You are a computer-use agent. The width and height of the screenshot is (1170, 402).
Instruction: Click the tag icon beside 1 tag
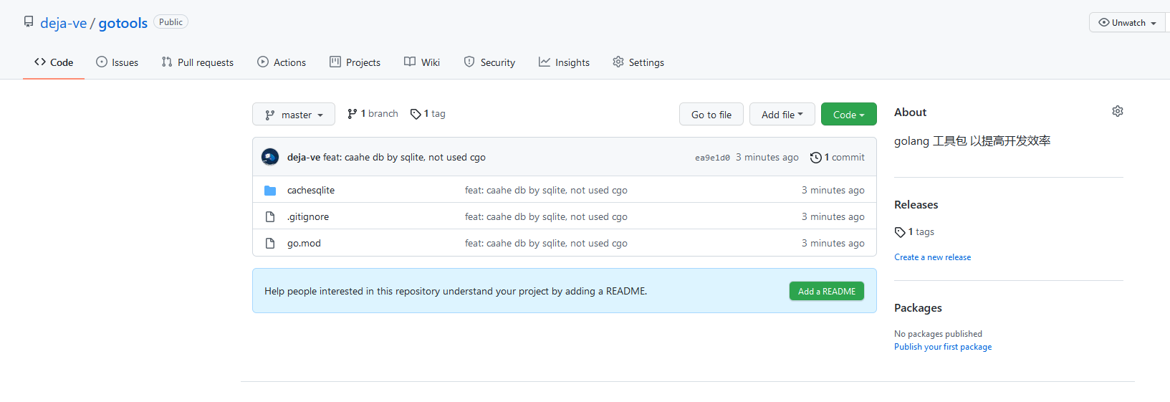point(416,114)
